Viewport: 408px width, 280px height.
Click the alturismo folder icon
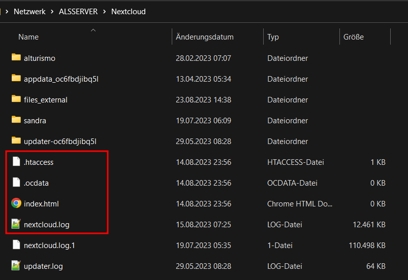click(16, 57)
